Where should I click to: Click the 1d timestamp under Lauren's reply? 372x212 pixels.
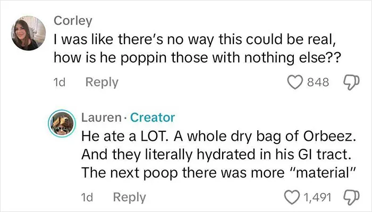tap(87, 197)
